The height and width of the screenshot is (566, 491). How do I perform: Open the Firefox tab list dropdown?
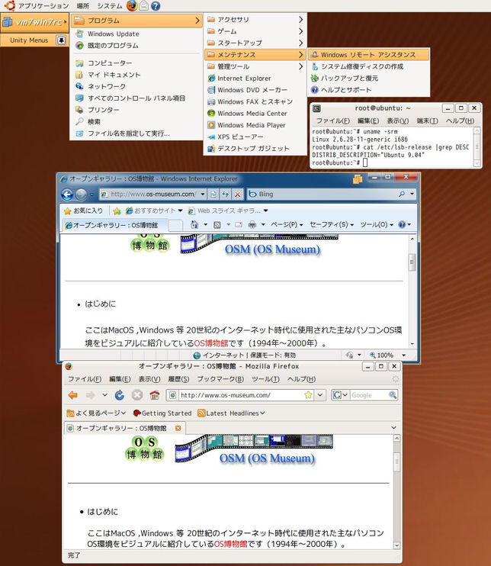pyautogui.click(x=393, y=428)
